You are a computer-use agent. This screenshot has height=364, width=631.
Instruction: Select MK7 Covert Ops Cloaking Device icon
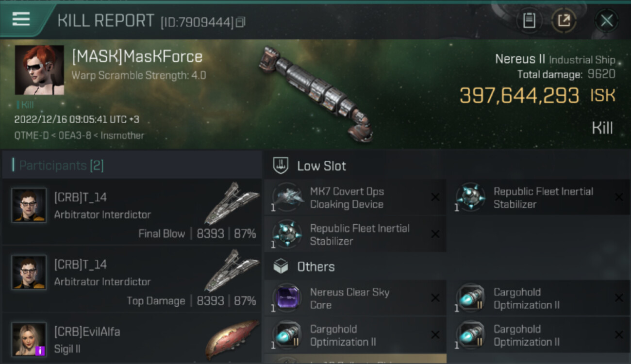(x=287, y=198)
